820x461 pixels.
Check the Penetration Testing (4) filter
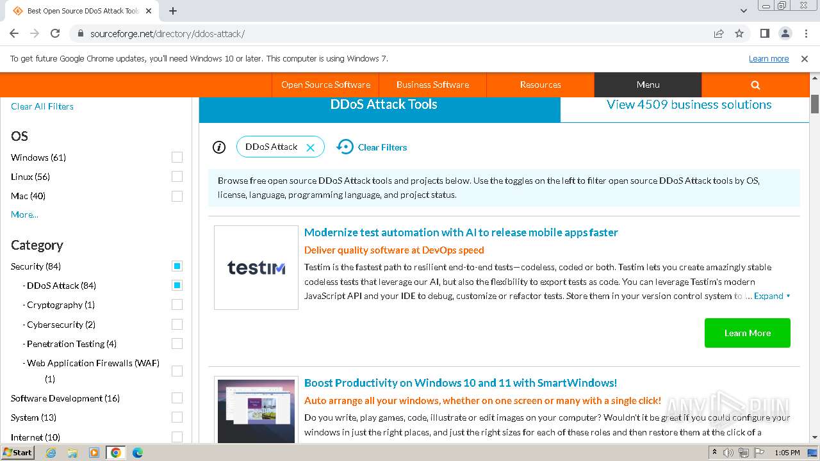(177, 344)
